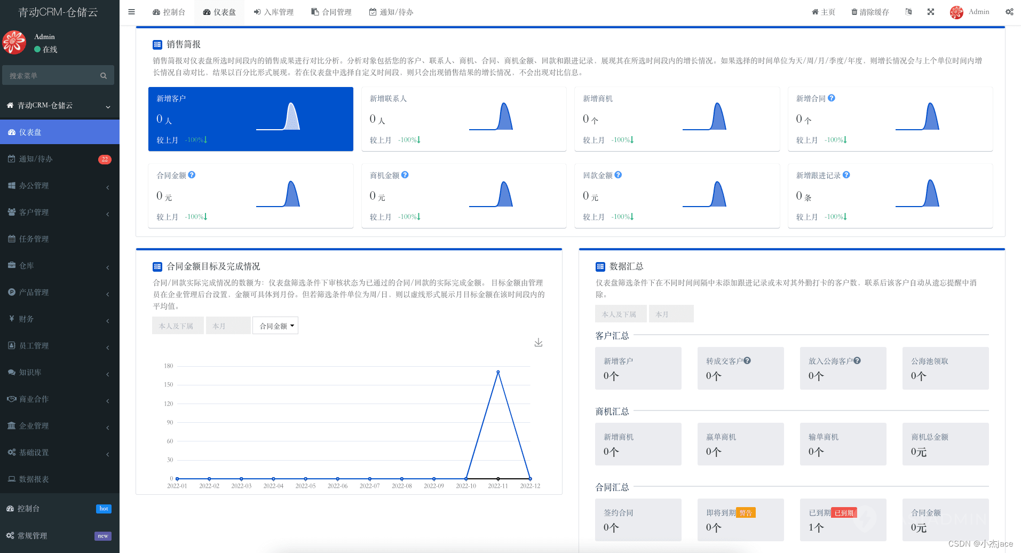Collapse the 青动CRM-仓储云 sidebar group
This screenshot has height=553, width=1021.
[x=60, y=106]
